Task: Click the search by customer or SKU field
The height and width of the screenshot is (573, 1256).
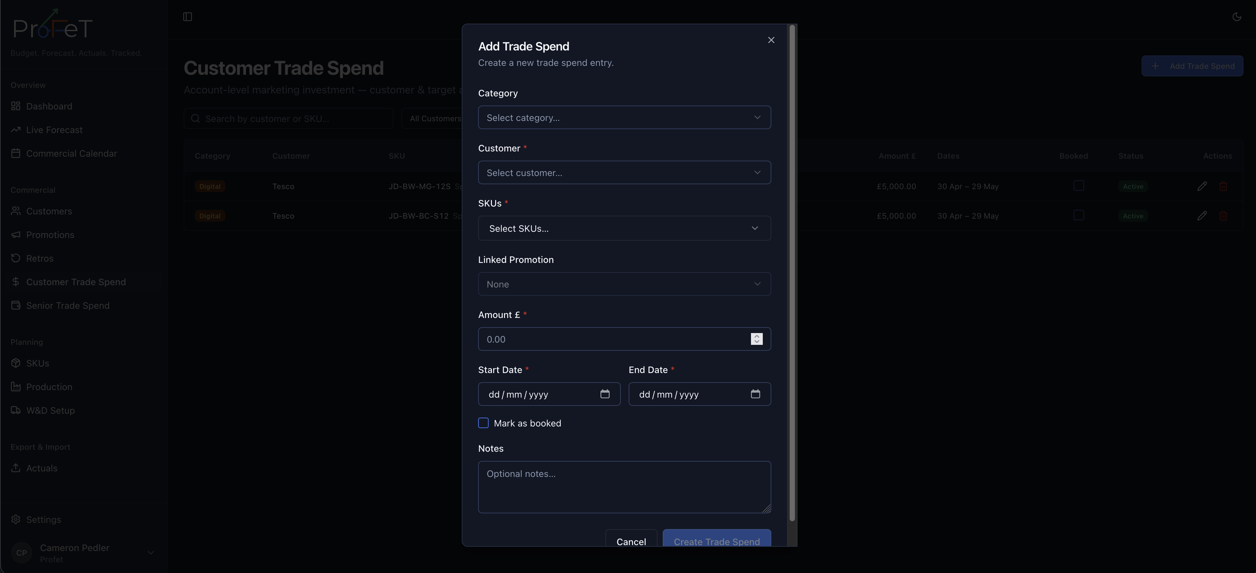Action: point(288,118)
